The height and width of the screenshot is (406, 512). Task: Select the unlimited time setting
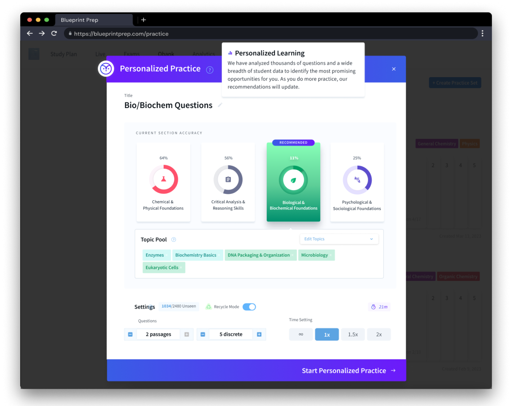[301, 334]
